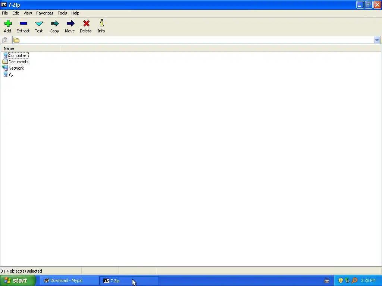Click the Network globe icon
Viewport: 382px width, 286px height.
[5, 68]
